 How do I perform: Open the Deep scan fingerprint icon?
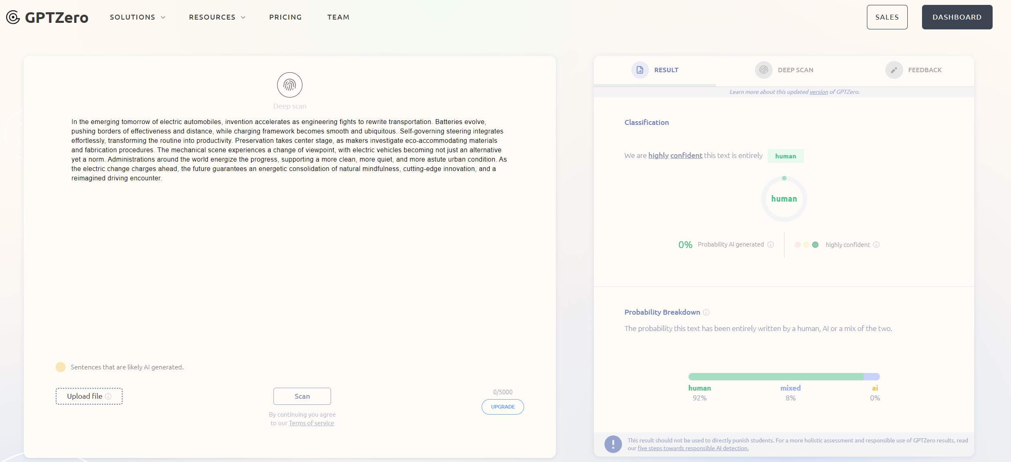click(290, 85)
